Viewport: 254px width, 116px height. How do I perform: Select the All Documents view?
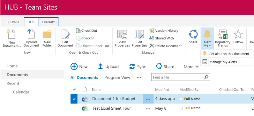(84, 78)
